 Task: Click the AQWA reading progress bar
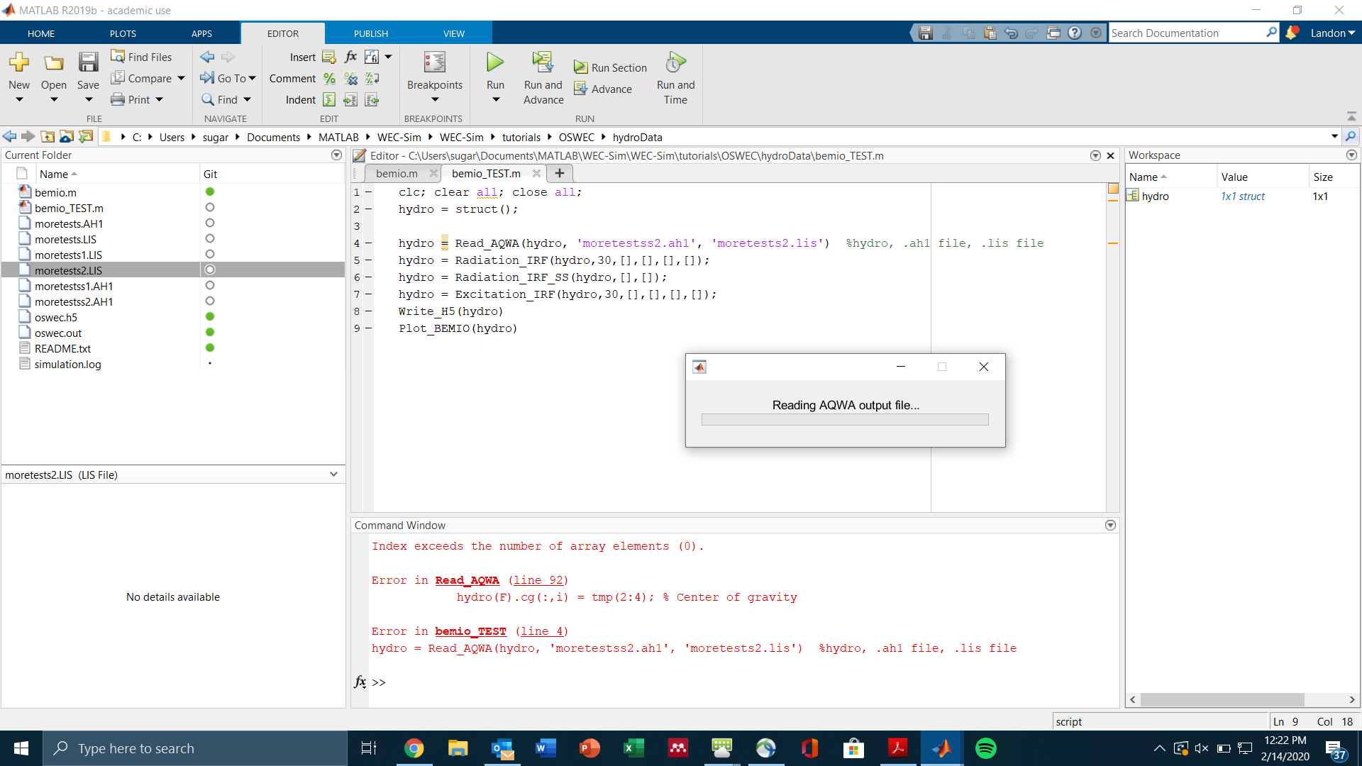point(844,420)
